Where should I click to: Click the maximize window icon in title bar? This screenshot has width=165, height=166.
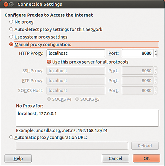(x=11, y=5)
